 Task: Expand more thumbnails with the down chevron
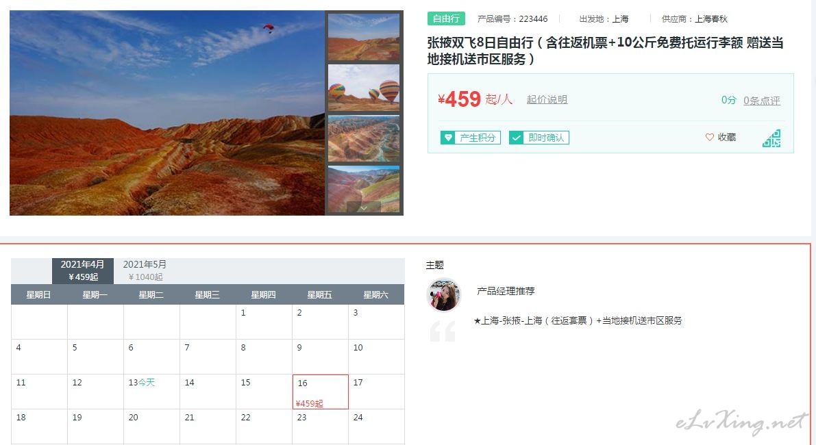(x=363, y=207)
